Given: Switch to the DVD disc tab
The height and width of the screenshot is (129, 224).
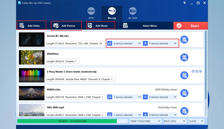Looking at the screenshot, I should coord(91,13).
